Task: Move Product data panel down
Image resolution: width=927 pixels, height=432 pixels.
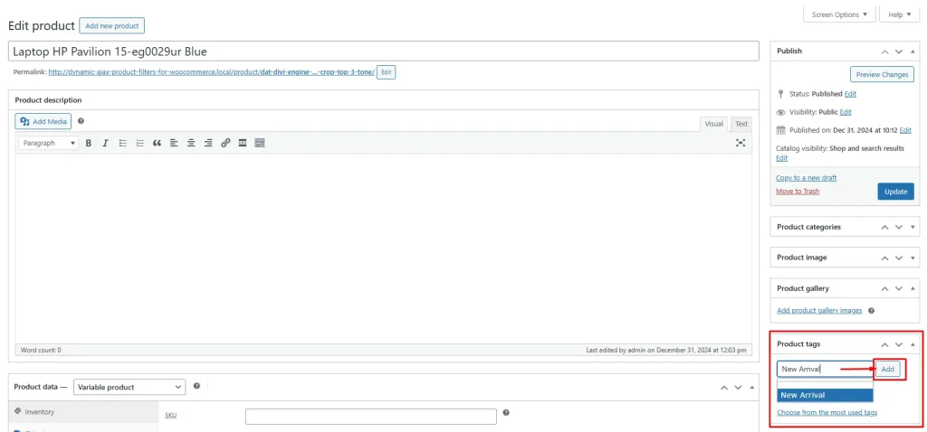Action: coord(738,388)
